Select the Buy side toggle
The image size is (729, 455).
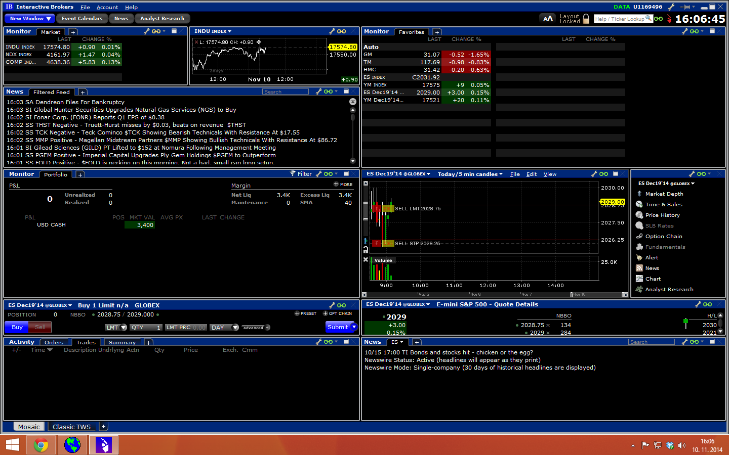[x=17, y=327]
